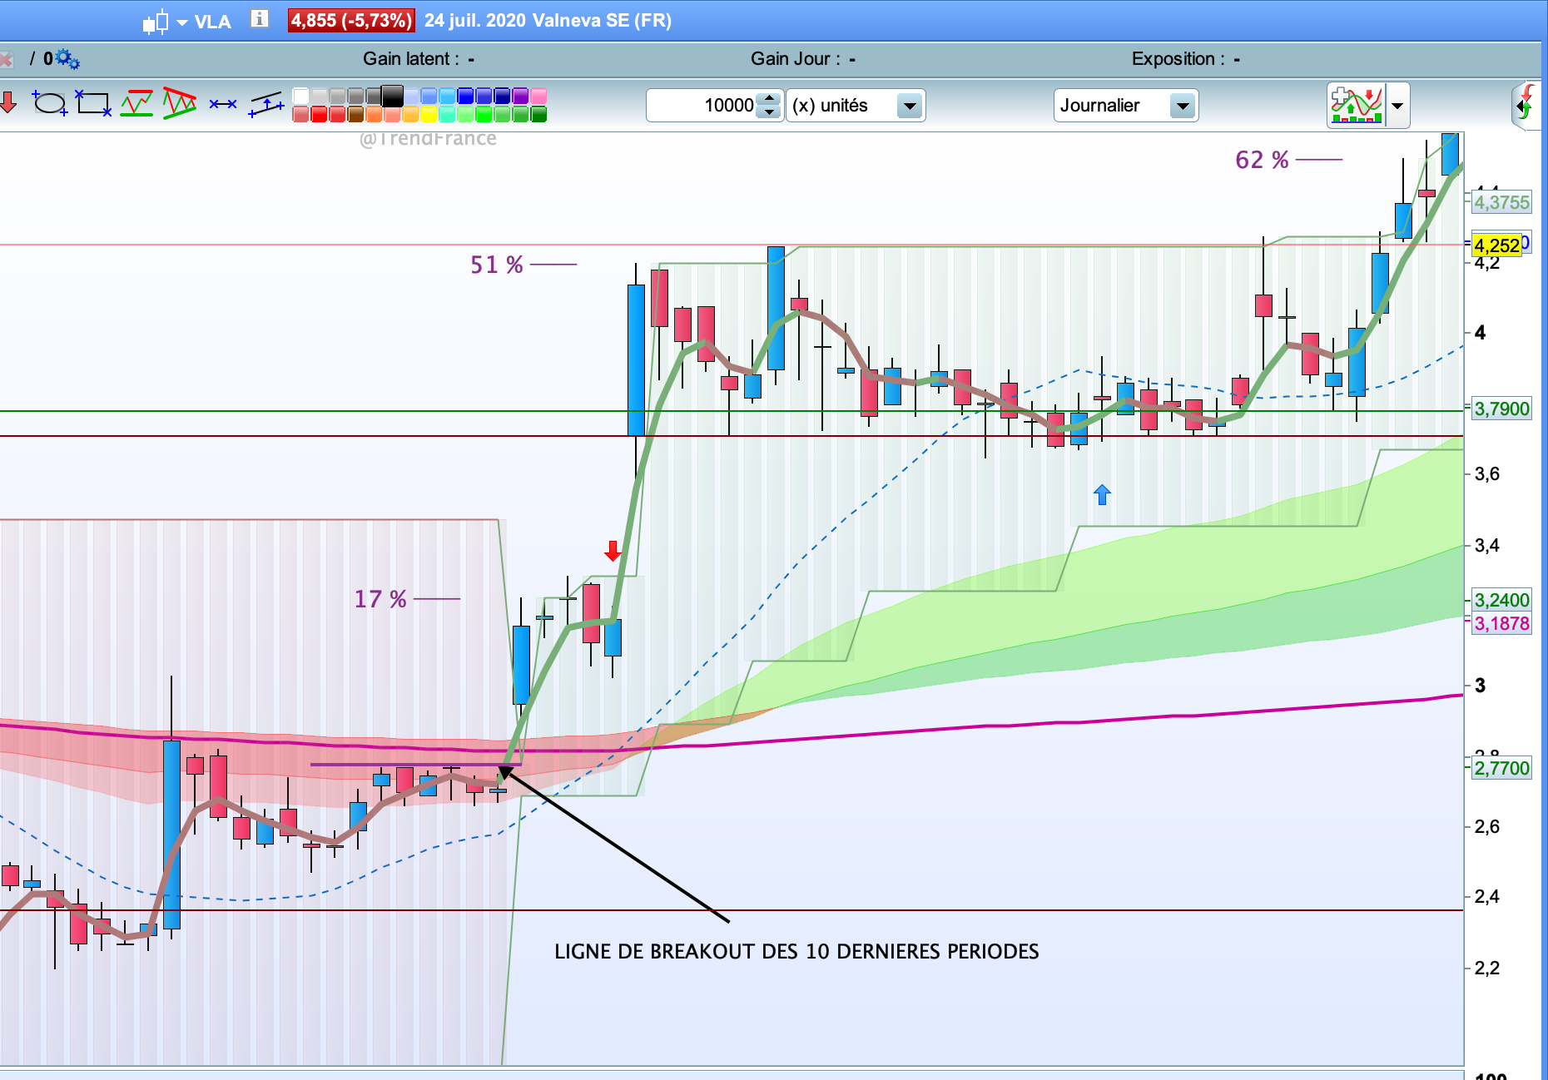Click the pink 3,1878 price label
1548x1080 pixels.
1501,623
